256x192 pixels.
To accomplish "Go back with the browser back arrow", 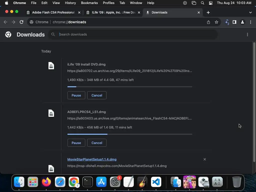I will click(5, 22).
